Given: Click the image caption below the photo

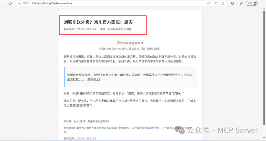Looking at the screenshot, I should 130,49.
